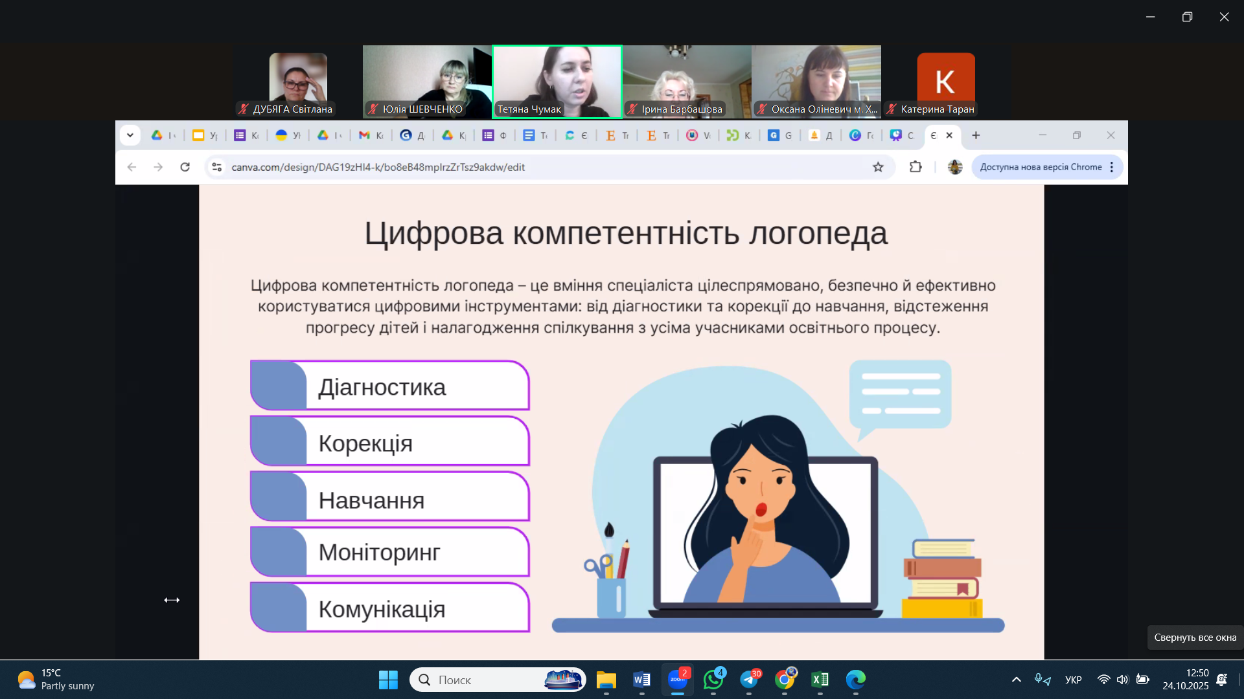1244x699 pixels.
Task: Switch input language via УКР indicator
Action: 1073,680
